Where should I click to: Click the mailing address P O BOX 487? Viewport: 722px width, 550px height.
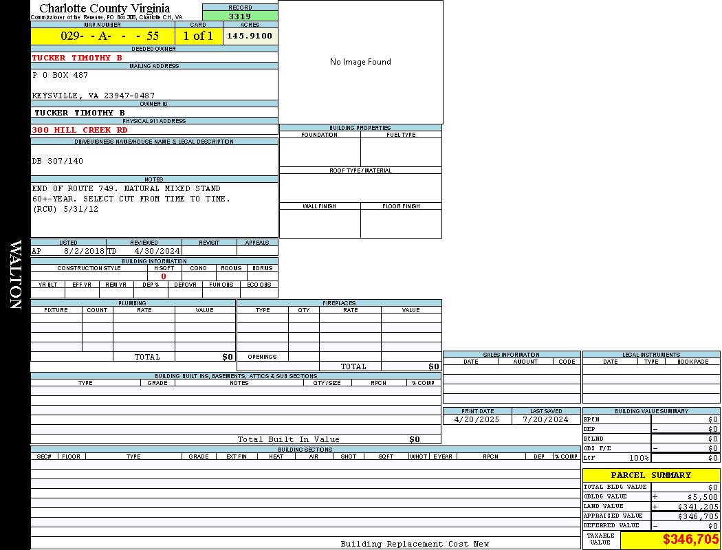61,75
